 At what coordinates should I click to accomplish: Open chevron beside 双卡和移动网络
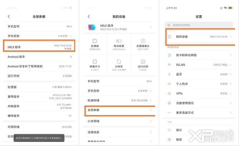coord(231,55)
